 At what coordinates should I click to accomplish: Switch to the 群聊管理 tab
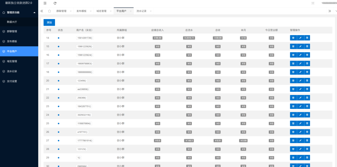pyautogui.click(x=61, y=11)
